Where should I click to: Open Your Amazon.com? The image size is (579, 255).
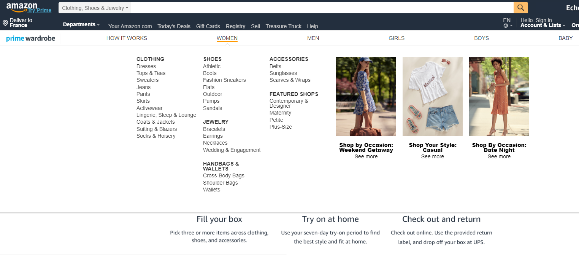tap(130, 26)
